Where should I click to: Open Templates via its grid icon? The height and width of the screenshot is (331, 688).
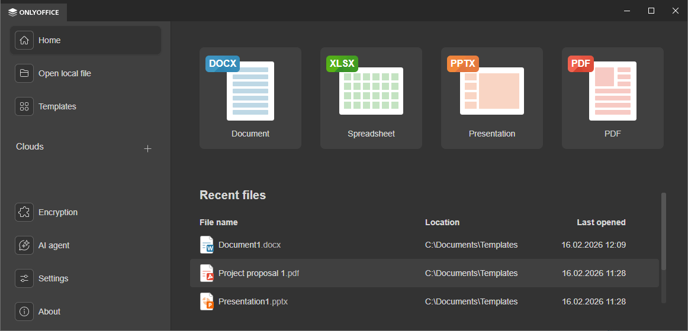tap(24, 106)
